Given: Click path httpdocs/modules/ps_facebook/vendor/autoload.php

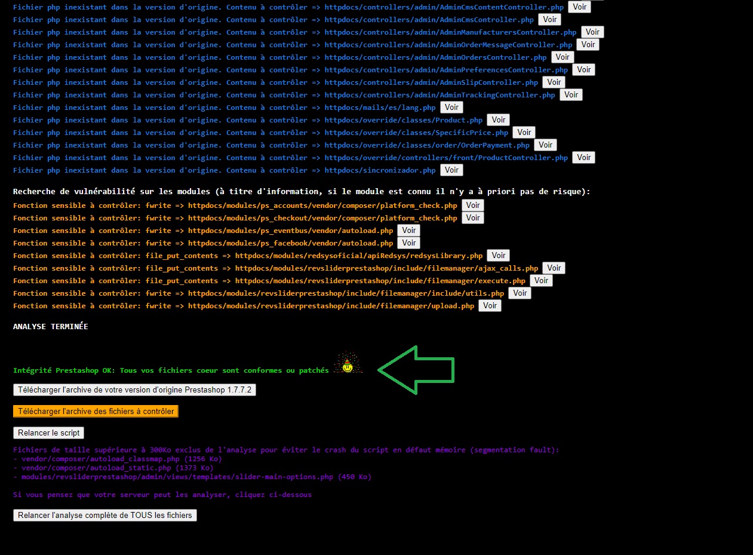Looking at the screenshot, I should coord(291,243).
